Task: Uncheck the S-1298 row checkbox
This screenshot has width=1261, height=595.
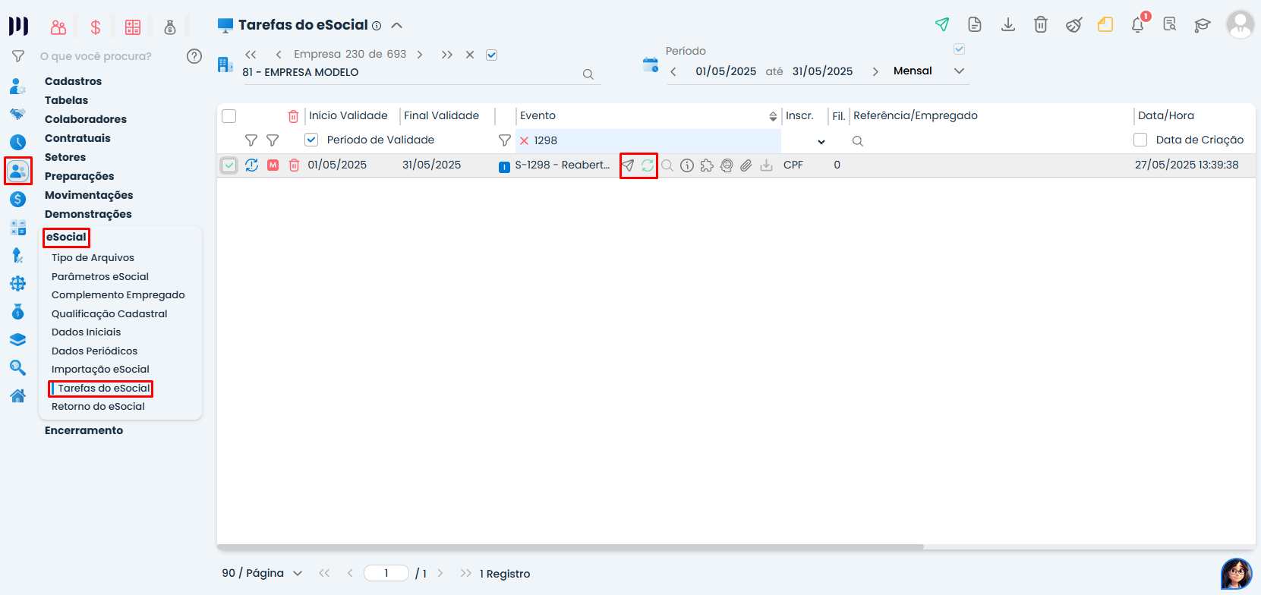Action: tap(229, 165)
